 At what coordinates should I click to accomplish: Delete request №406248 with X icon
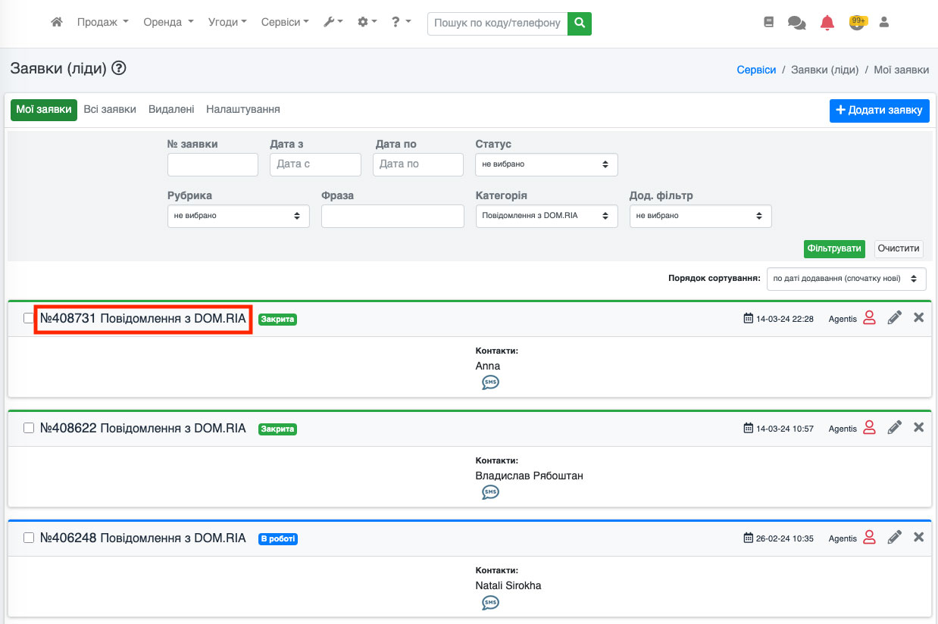[918, 537]
